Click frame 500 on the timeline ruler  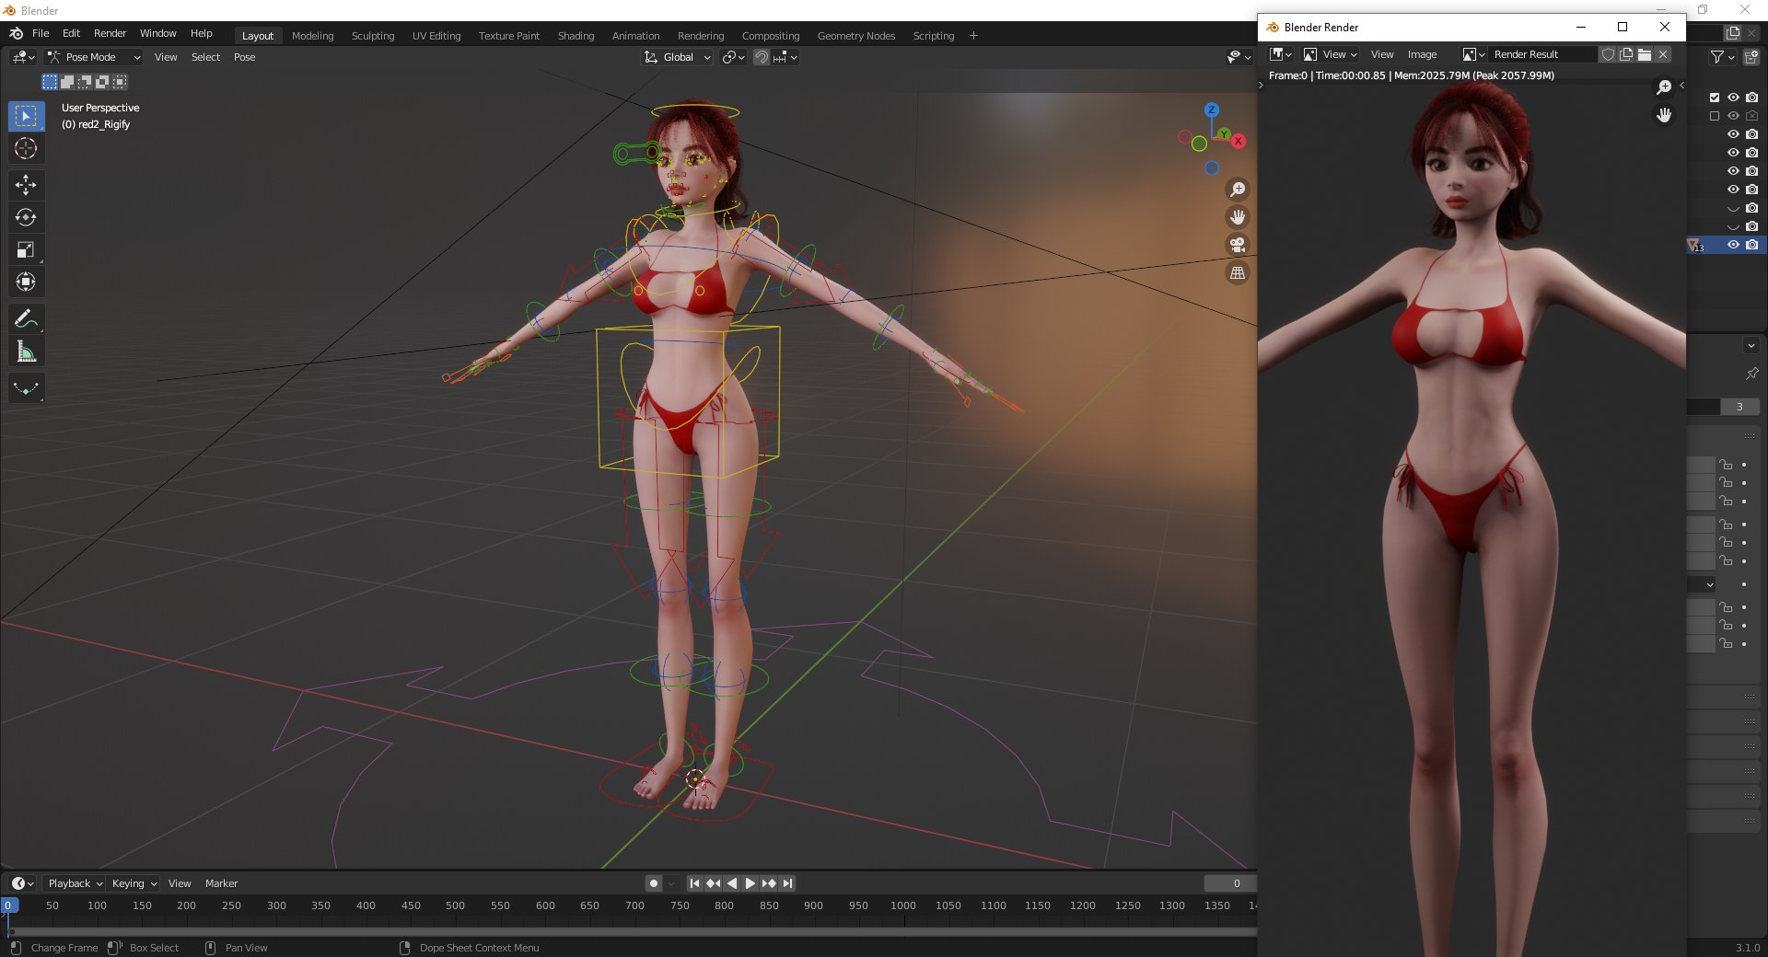(x=455, y=905)
